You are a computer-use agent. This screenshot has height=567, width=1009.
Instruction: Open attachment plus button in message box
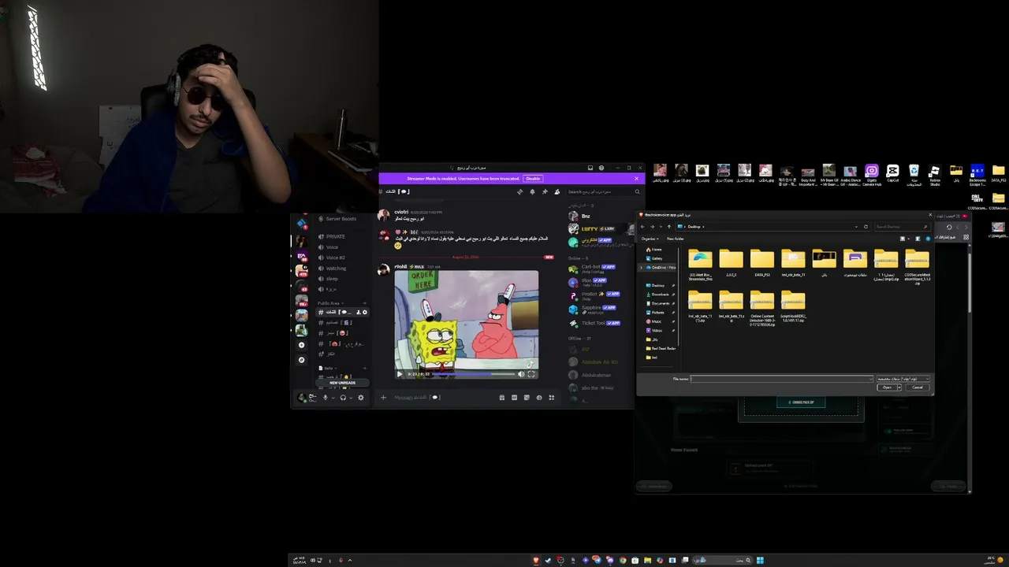384,398
